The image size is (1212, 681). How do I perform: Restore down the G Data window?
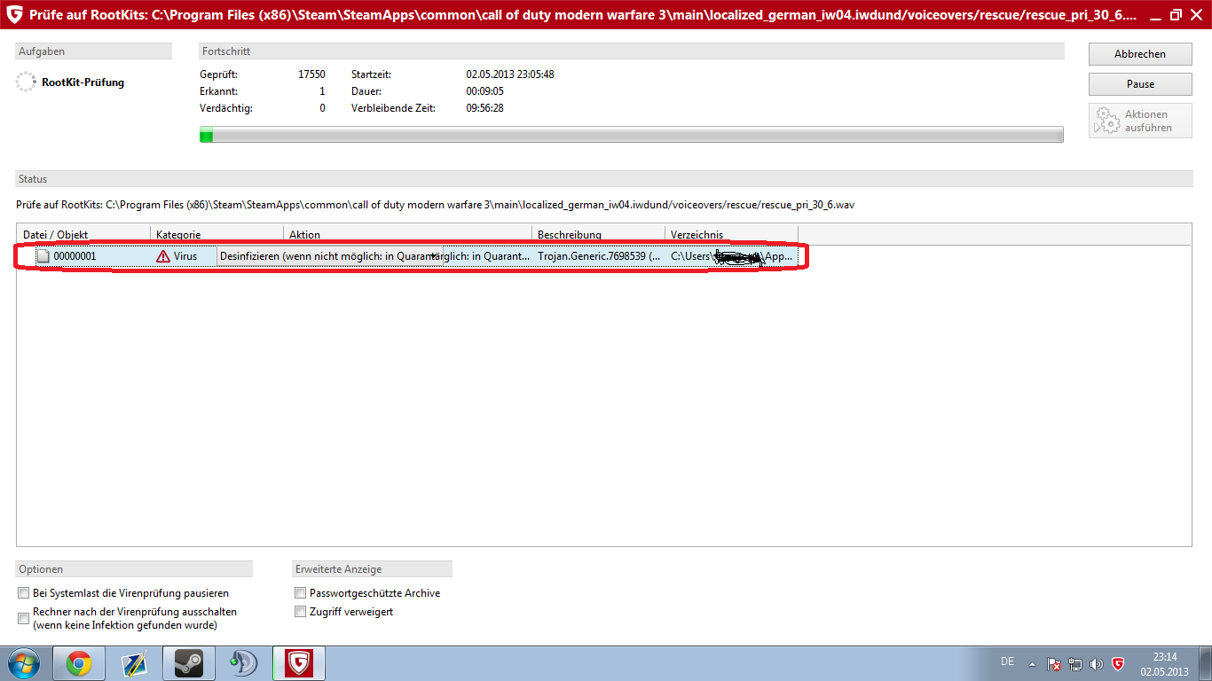(x=1176, y=14)
